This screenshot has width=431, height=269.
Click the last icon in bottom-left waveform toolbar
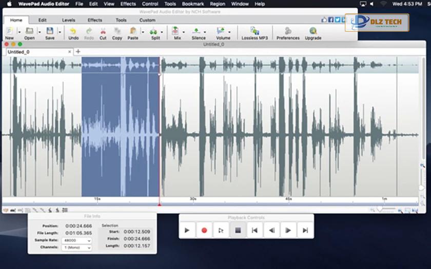pos(65,210)
